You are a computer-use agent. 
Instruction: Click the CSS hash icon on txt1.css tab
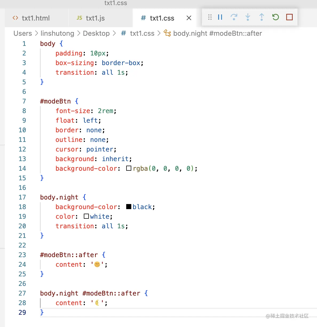click(143, 18)
